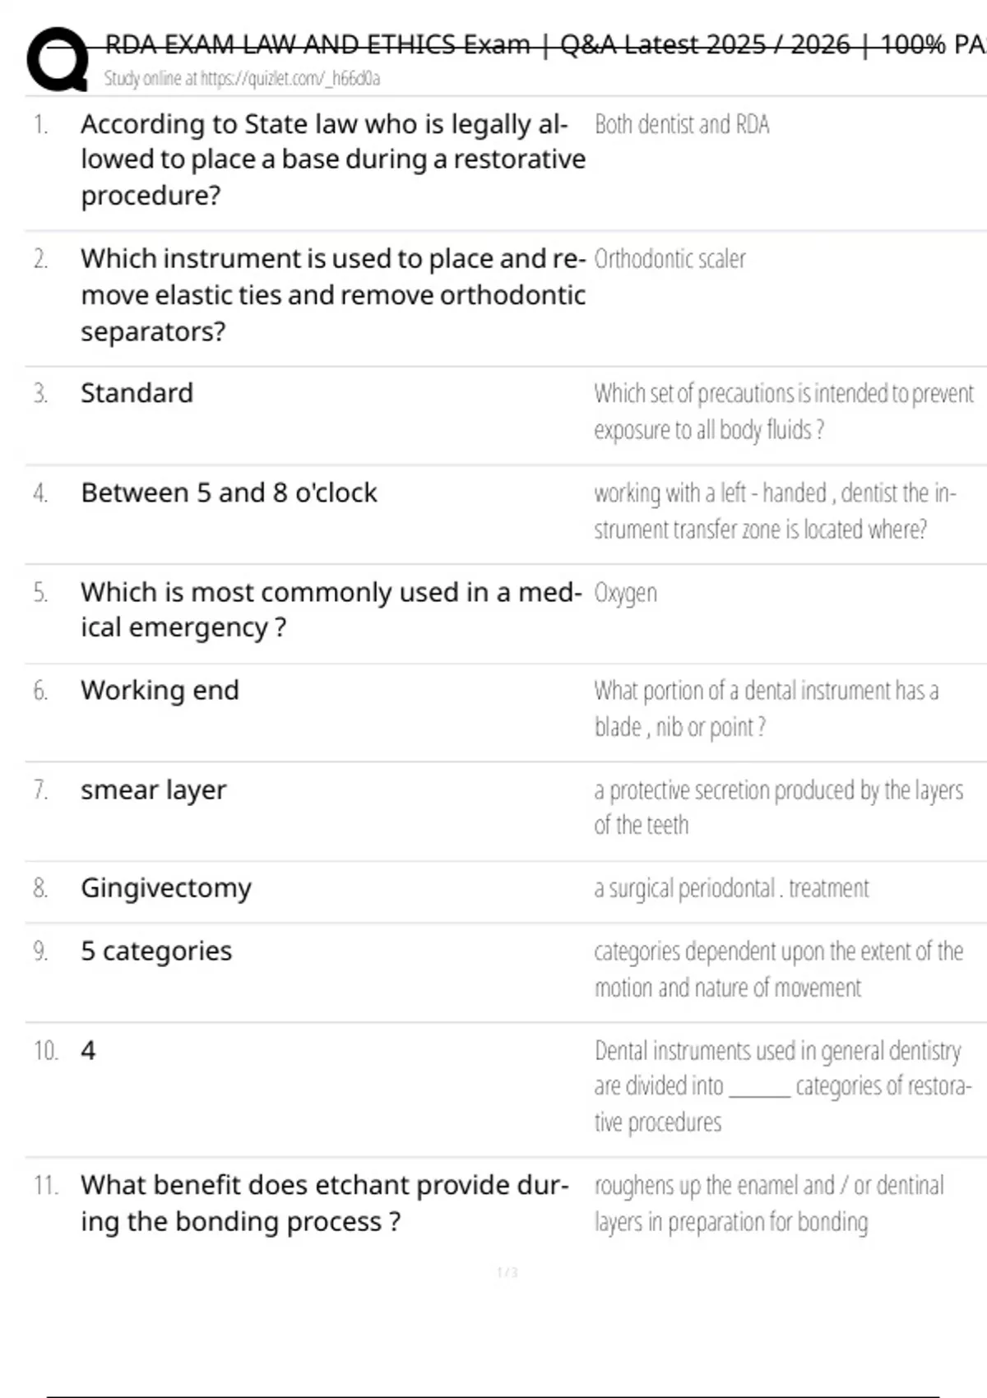Screen dimensions: 987x1398
Task: Select the question about placing a base
Action: click(x=332, y=160)
